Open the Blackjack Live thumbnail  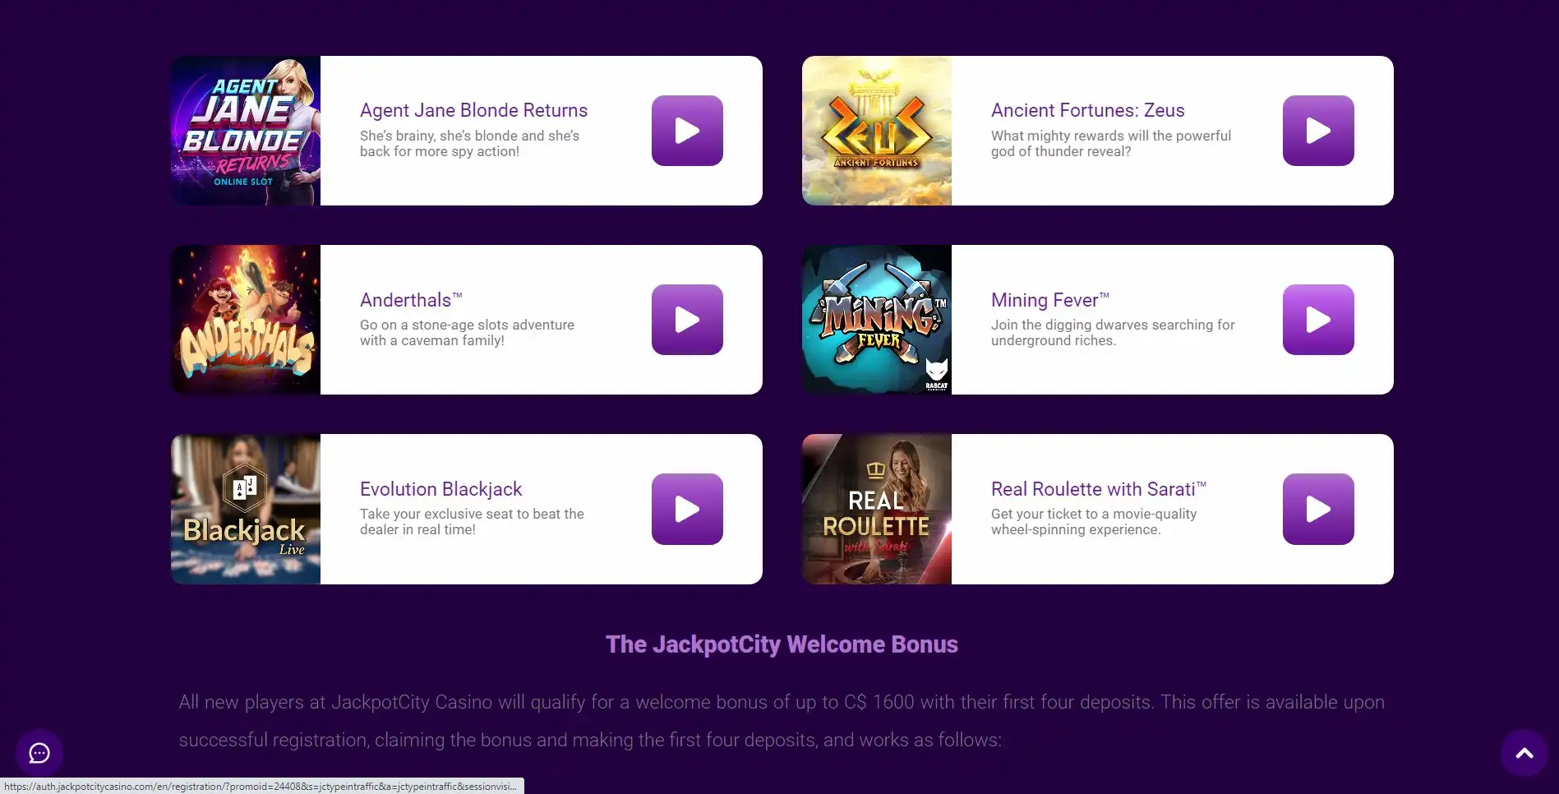tap(246, 509)
